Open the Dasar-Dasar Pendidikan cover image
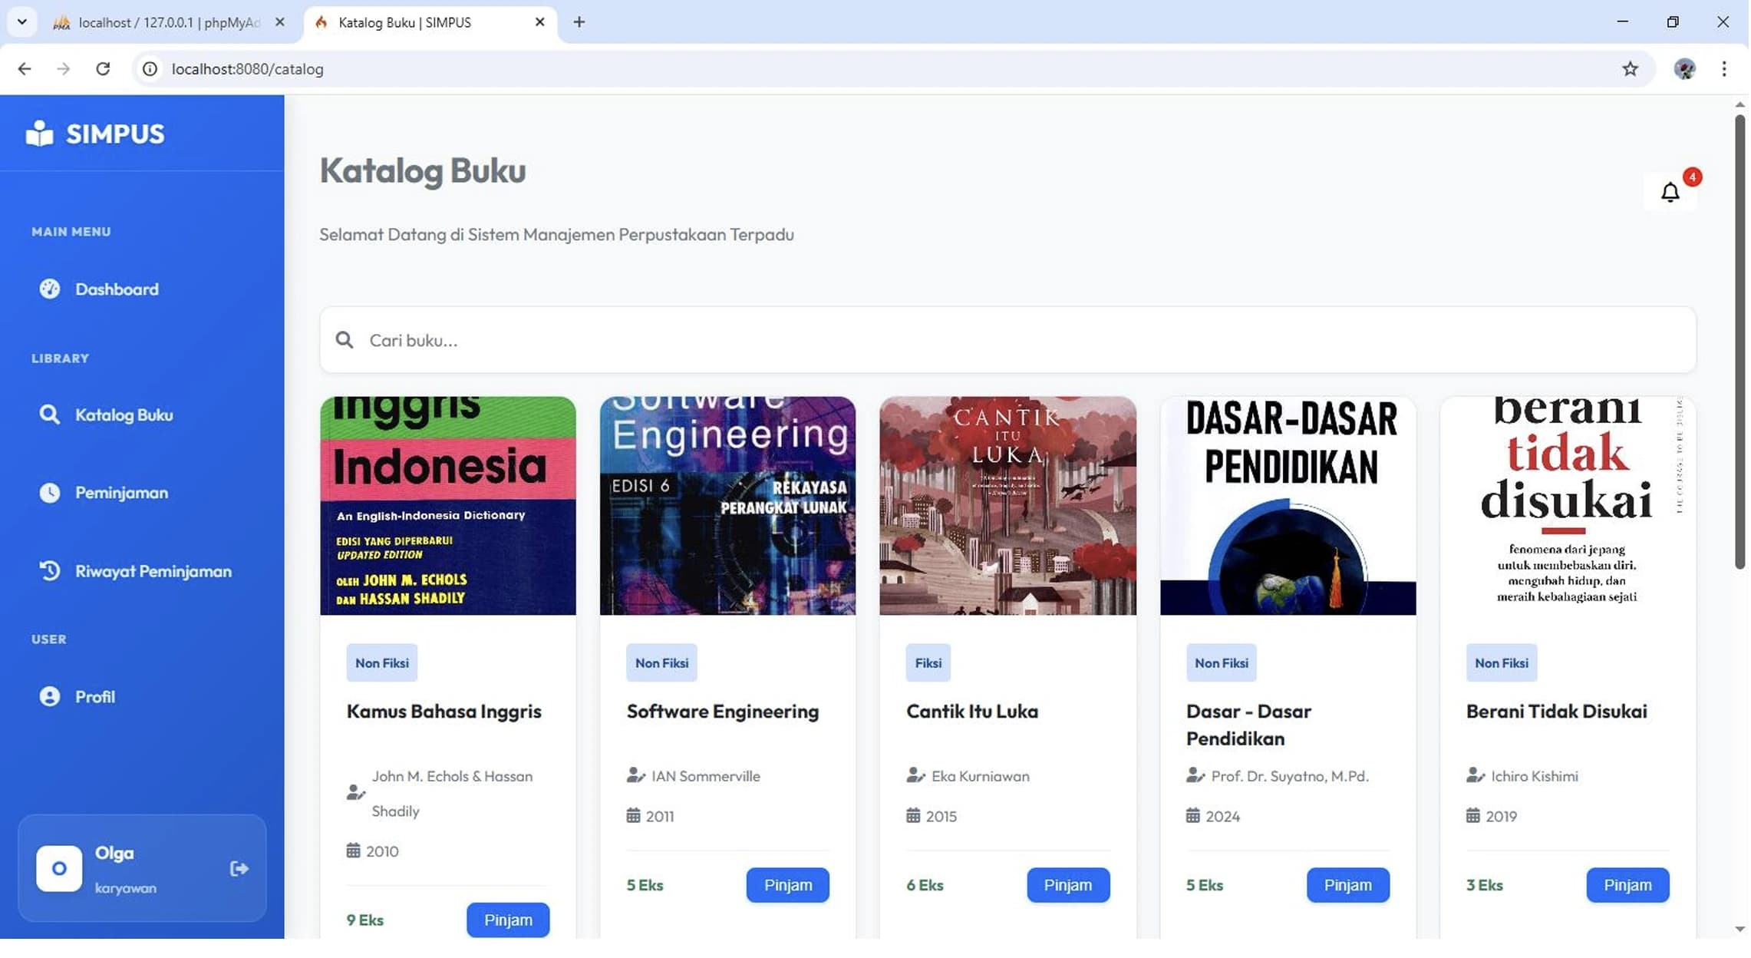 point(1288,506)
